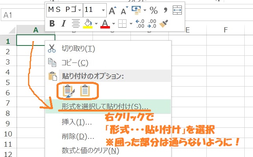Open accounting format dropdown arrow

[x=145, y=10]
